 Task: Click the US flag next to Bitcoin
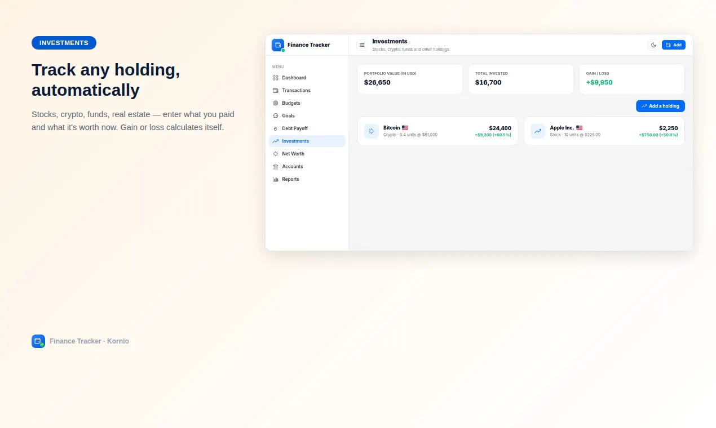(405, 128)
